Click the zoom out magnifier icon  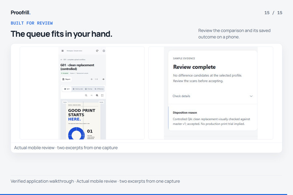pyautogui.click(x=86, y=96)
